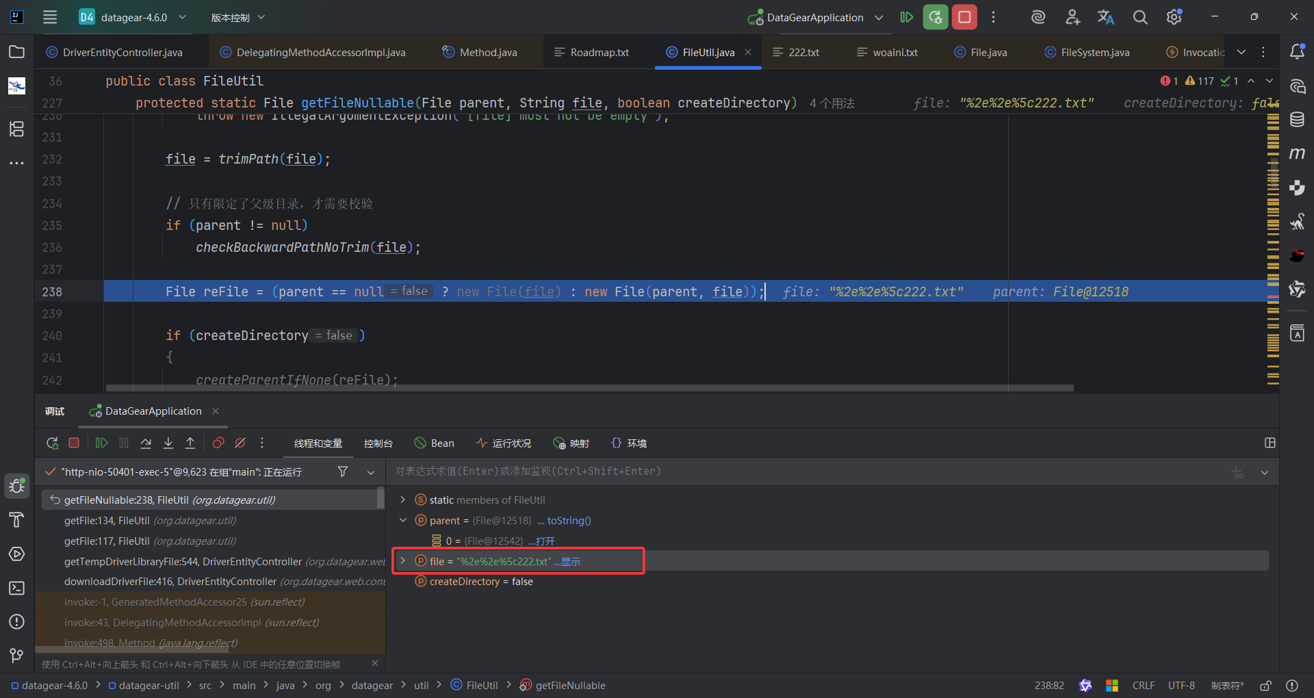Image resolution: width=1314 pixels, height=698 pixels.
Task: Open IDE settings gear icon
Action: (x=1174, y=17)
